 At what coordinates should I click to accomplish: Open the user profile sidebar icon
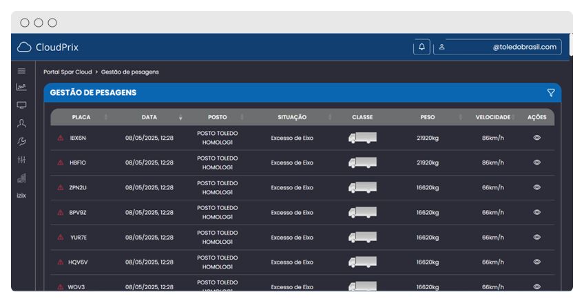21,123
